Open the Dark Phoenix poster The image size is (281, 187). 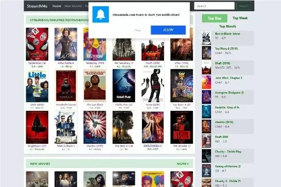click(x=153, y=127)
